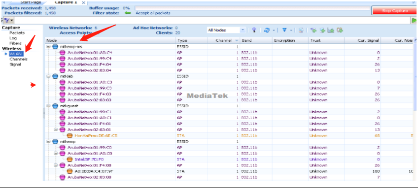The image size is (418, 188).
Task: Click the pink AP icon for ArubaNetwo:01:F4:04
Action: [63, 64]
